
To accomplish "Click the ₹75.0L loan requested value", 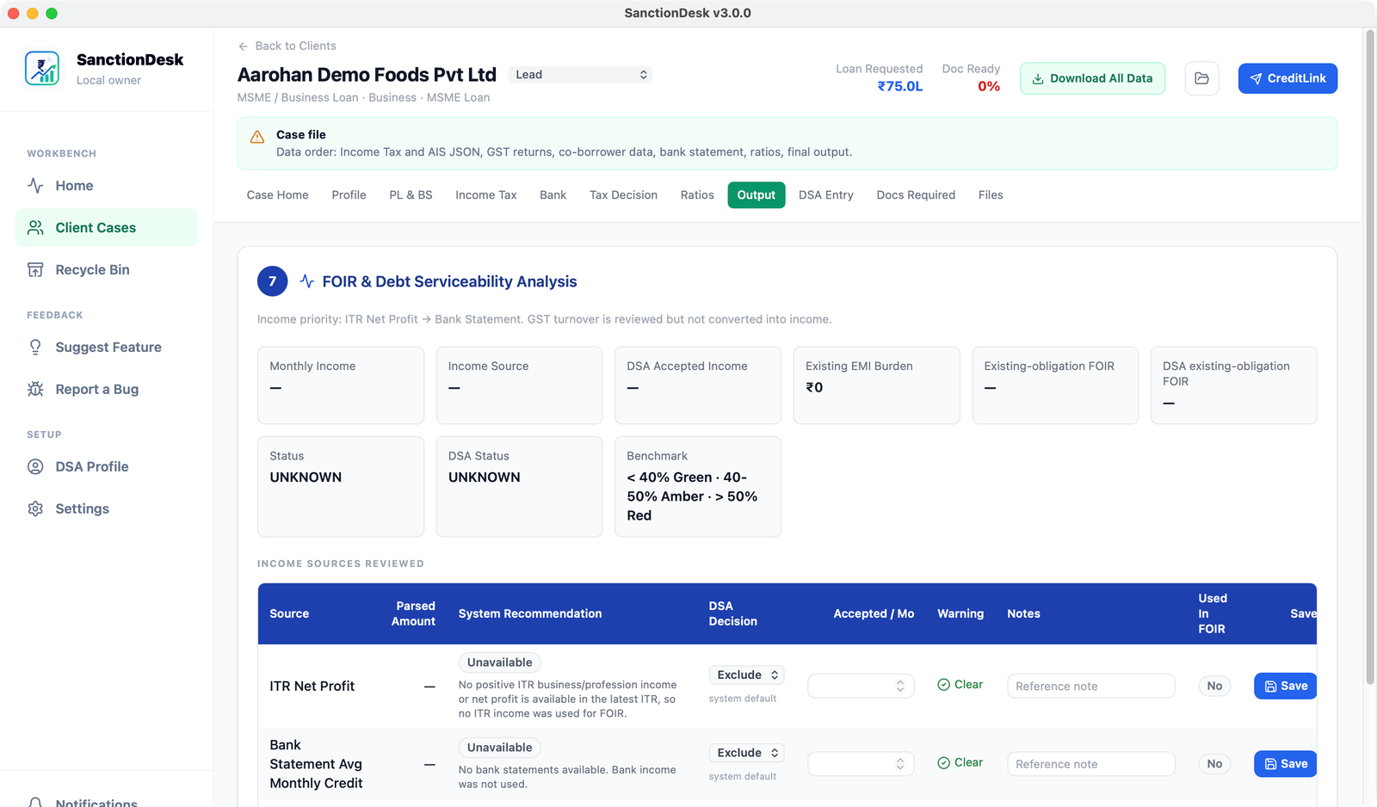I will pos(899,86).
